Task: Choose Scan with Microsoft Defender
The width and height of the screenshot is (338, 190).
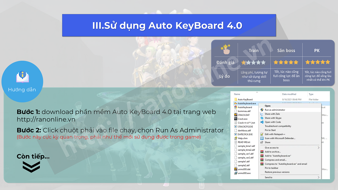Action: pos(280,138)
